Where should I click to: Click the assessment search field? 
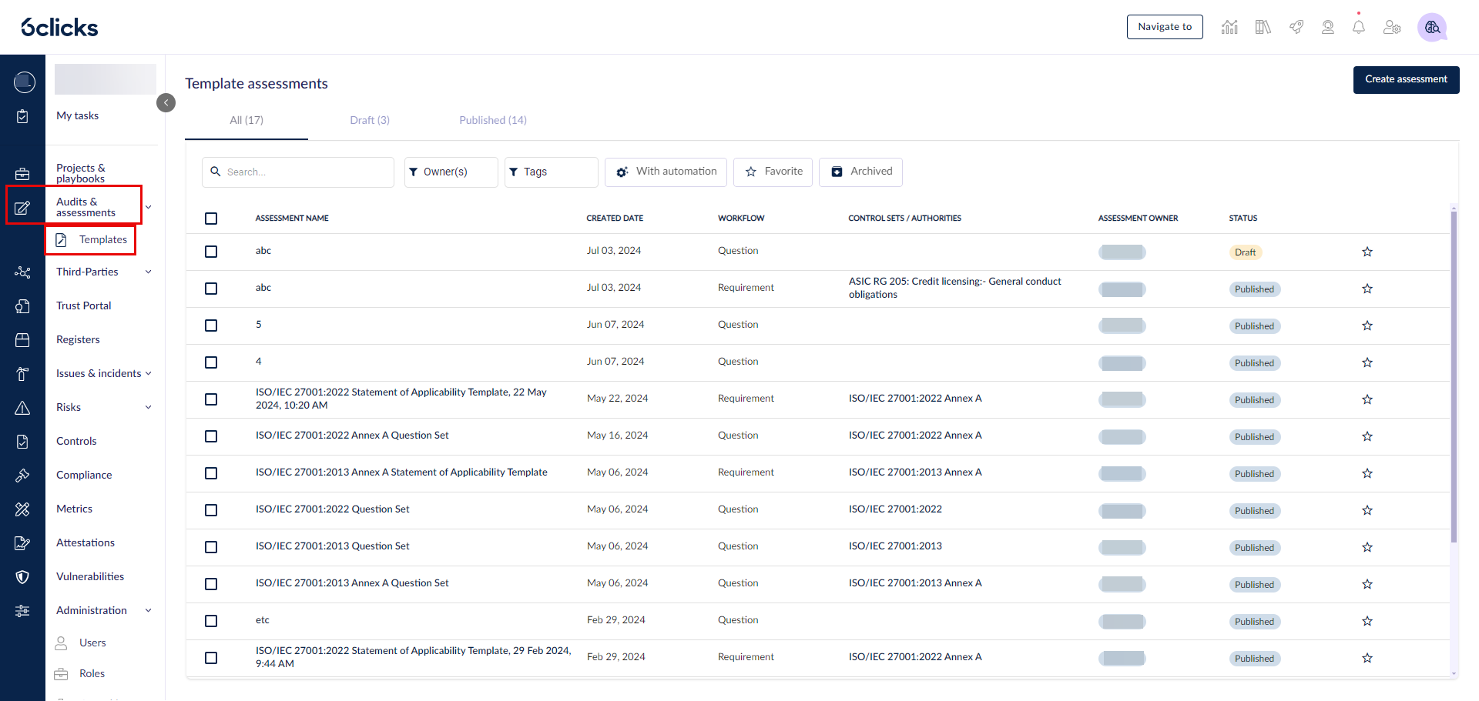298,172
